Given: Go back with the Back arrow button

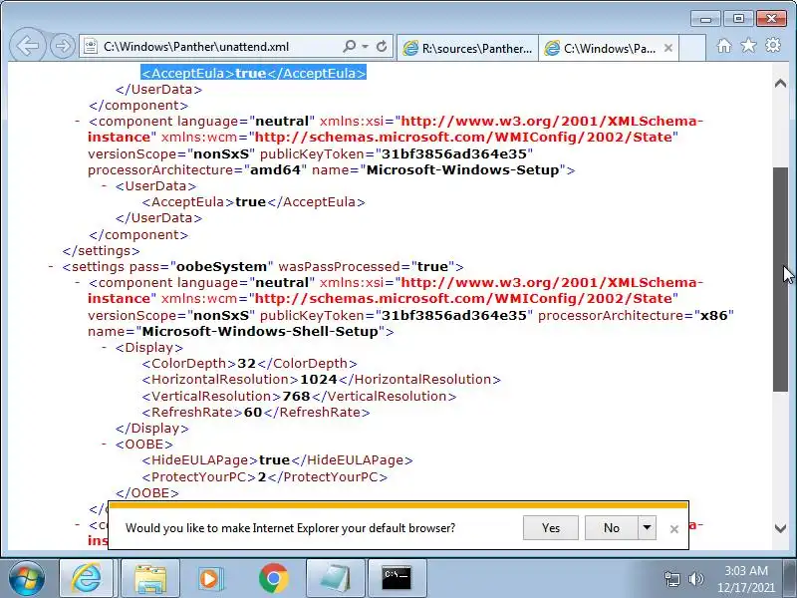Looking at the screenshot, I should (28, 46).
